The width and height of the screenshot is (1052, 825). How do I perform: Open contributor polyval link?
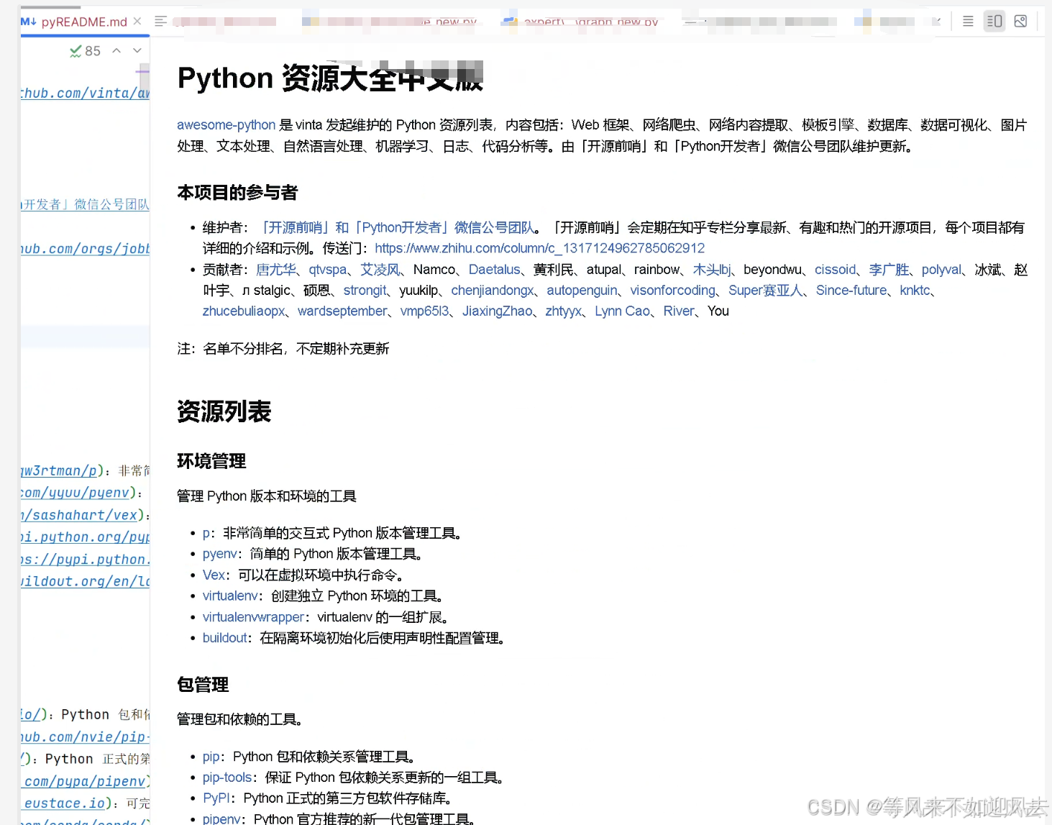tap(941, 270)
